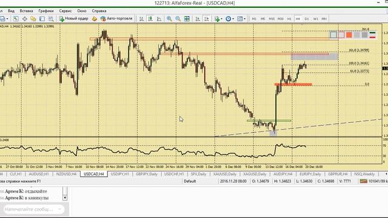Select MN timeframe
388x218 pixels.
324,19
